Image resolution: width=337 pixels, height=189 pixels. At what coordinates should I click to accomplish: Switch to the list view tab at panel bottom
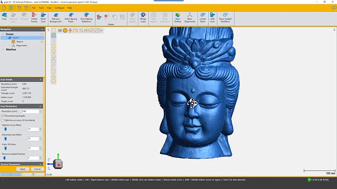tap(33, 174)
